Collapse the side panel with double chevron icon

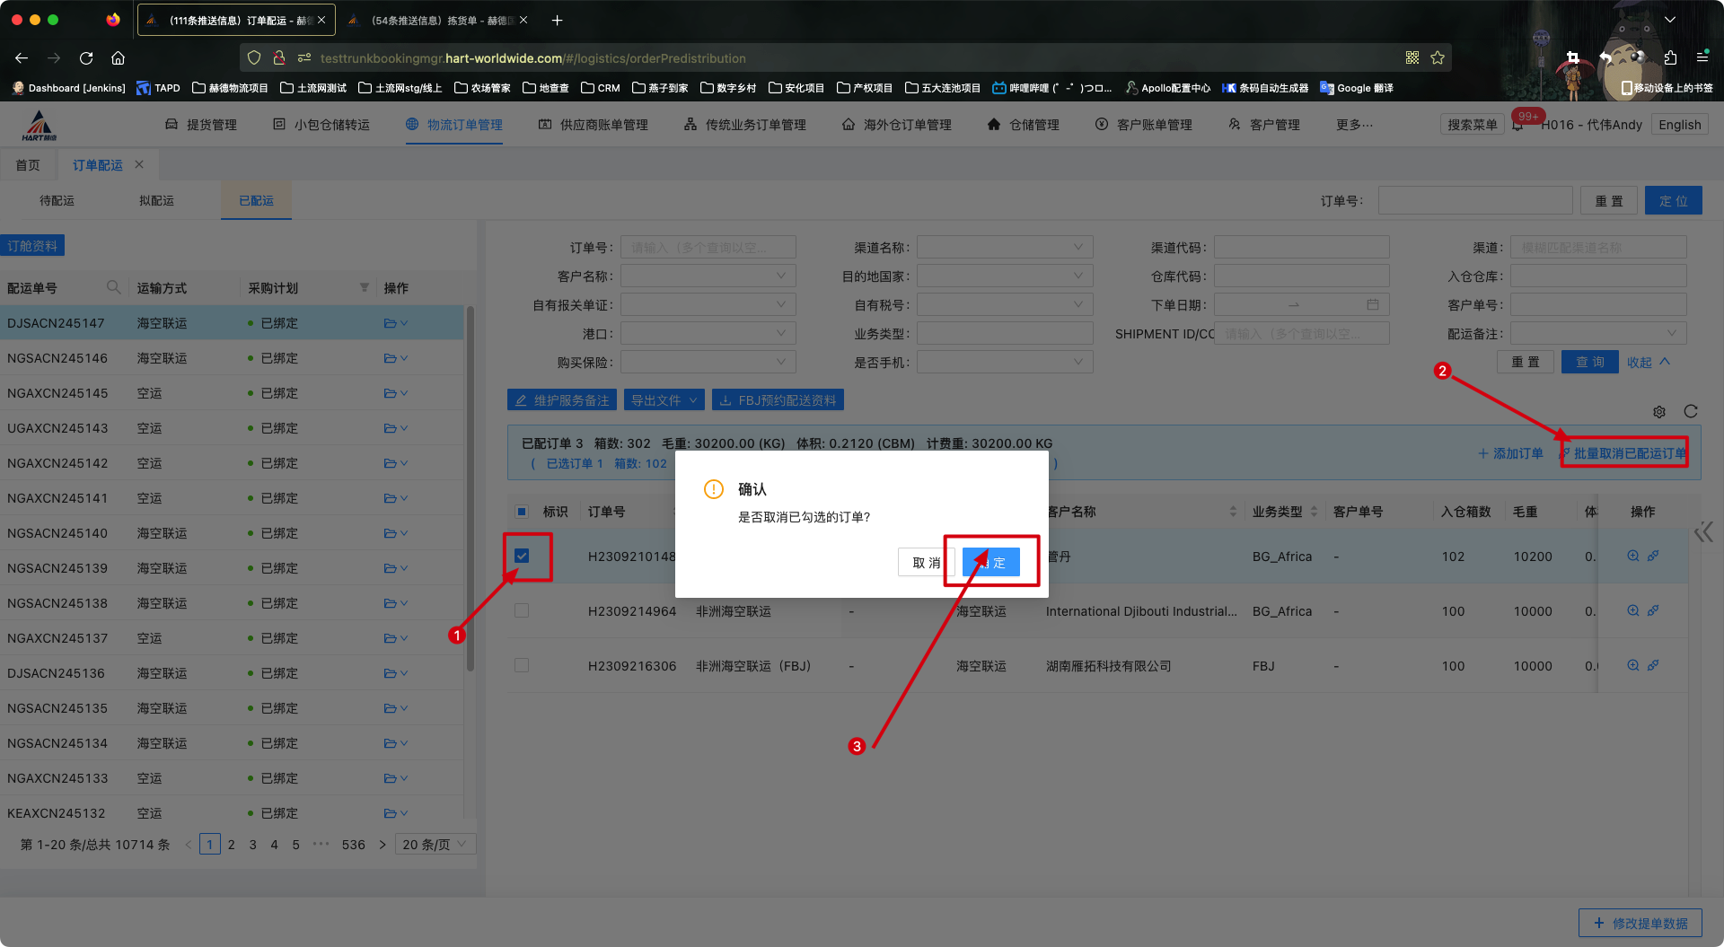coord(1703,533)
